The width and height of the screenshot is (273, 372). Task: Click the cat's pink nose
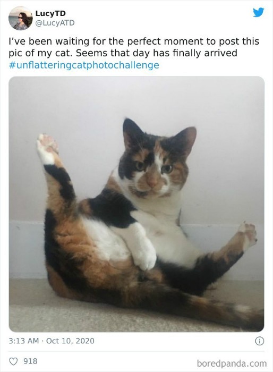pyautogui.click(x=152, y=183)
